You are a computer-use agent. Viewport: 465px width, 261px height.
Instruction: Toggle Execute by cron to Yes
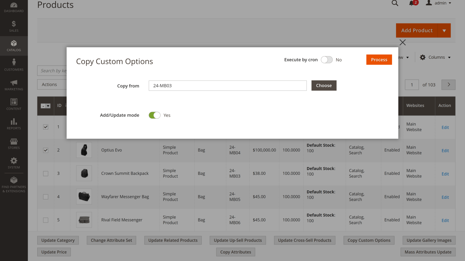tap(326, 60)
